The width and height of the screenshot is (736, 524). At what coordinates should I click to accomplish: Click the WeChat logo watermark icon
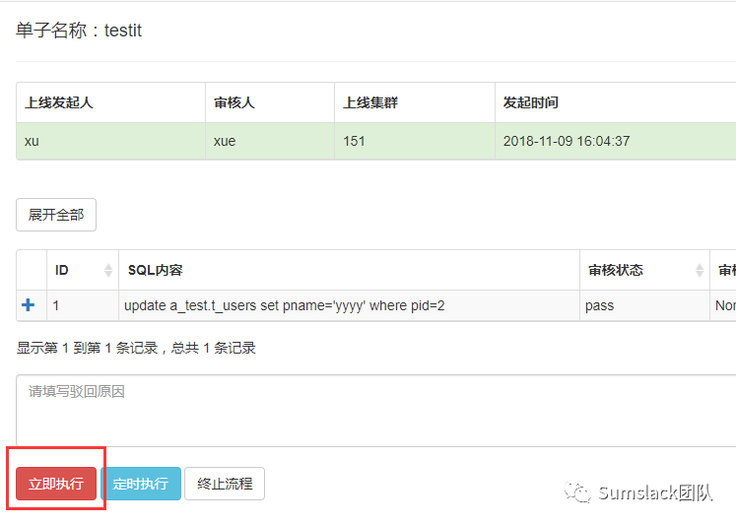click(x=577, y=491)
